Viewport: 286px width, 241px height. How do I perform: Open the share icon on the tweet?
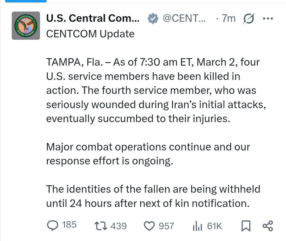268,226
